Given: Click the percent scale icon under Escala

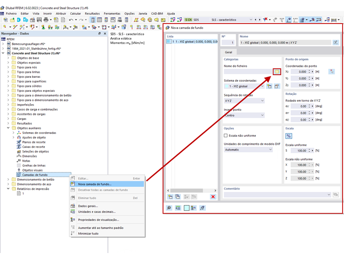Looking at the screenshot, I should point(288,136).
